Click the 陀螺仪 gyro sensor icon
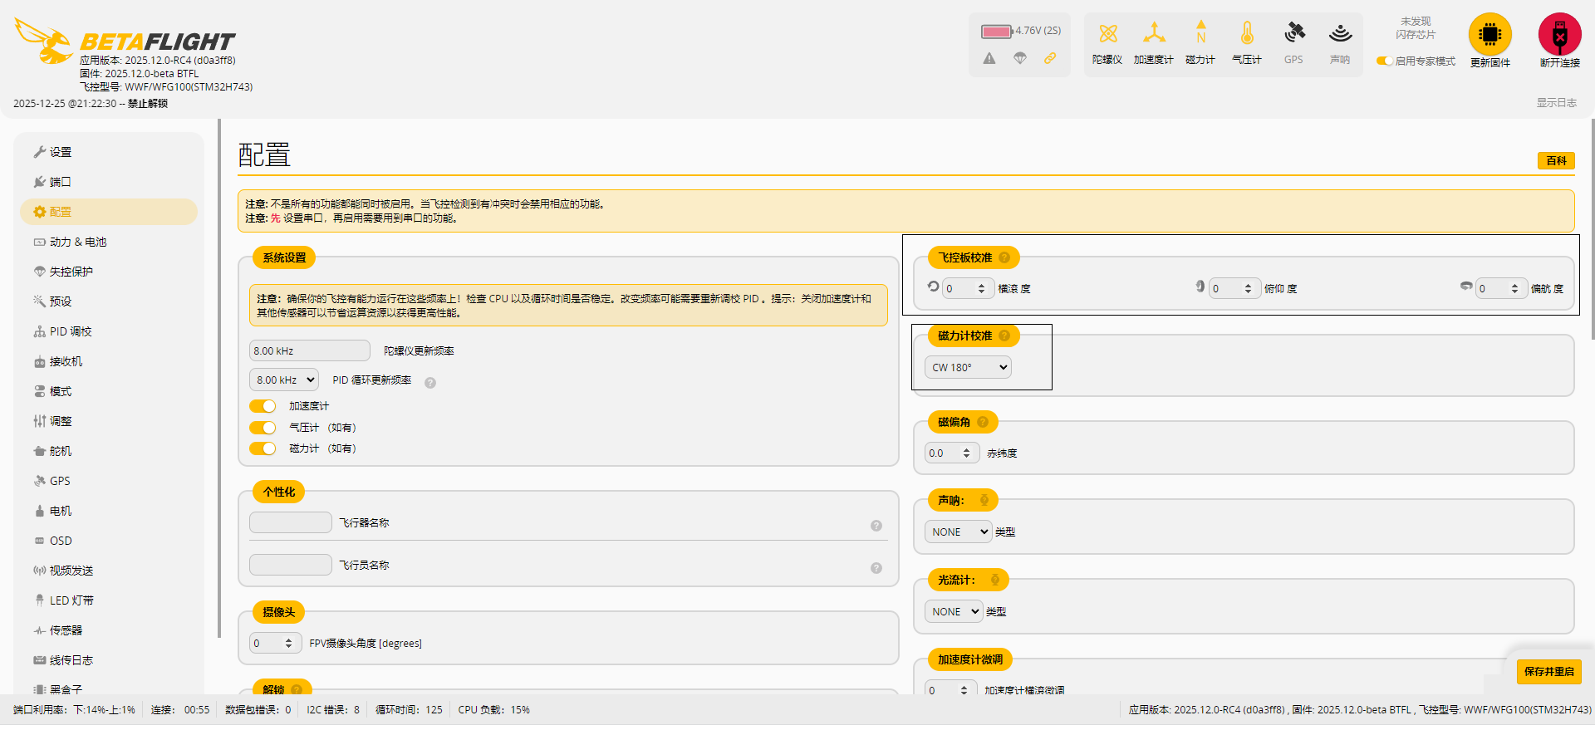 pos(1107,34)
